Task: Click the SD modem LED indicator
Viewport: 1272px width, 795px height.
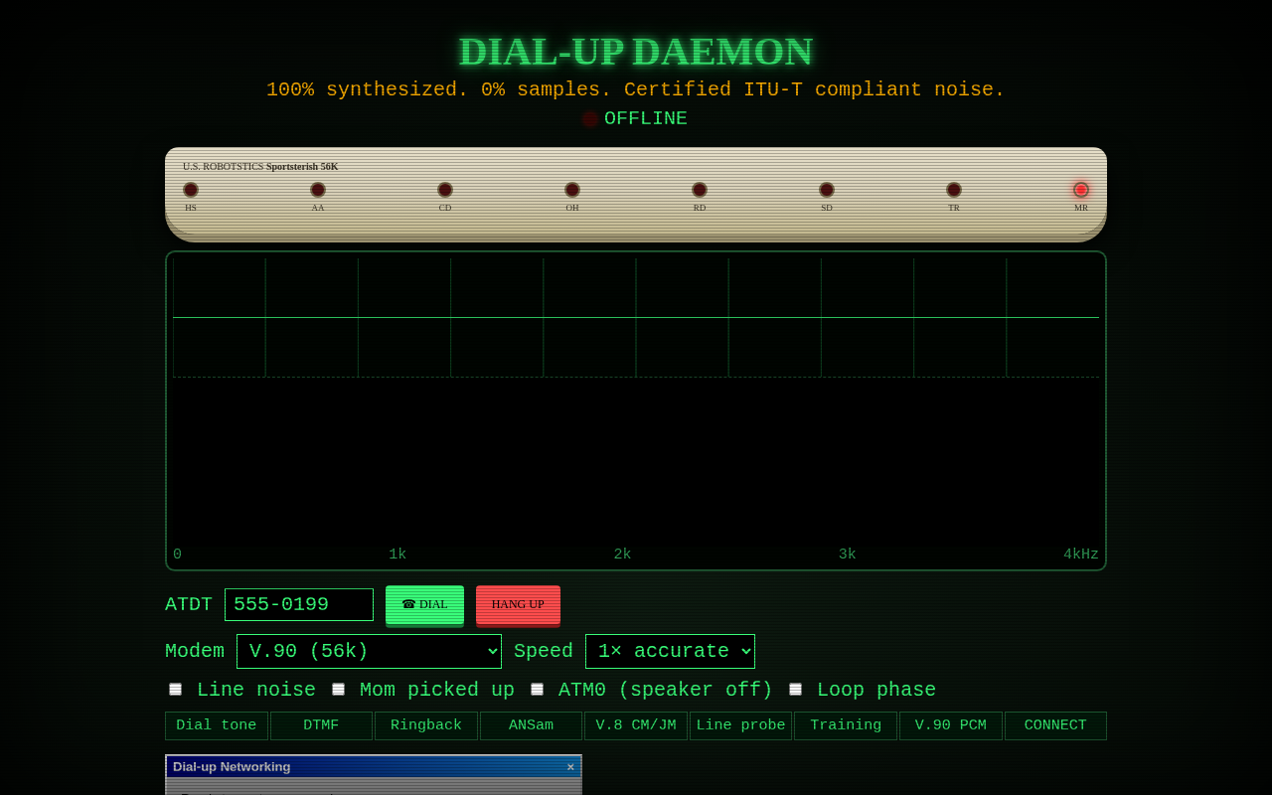Action: tap(827, 190)
